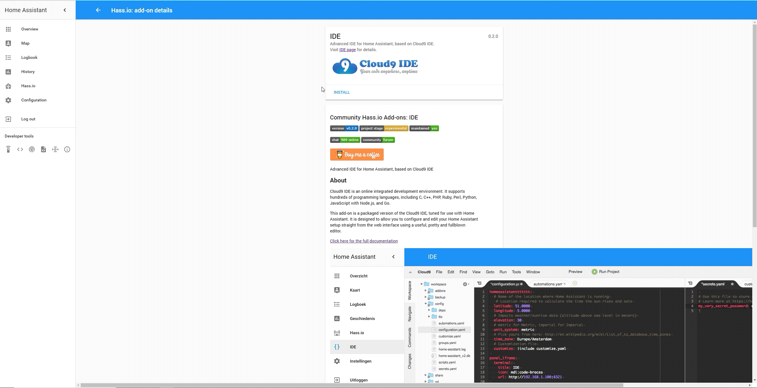This screenshot has width=757, height=388.
Task: Open the Map panel from the sidebar
Action: (x=25, y=43)
